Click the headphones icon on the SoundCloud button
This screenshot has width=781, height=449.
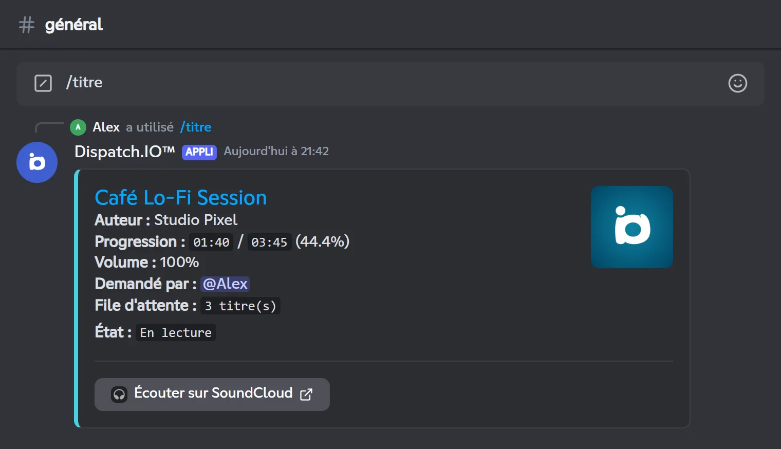(119, 395)
